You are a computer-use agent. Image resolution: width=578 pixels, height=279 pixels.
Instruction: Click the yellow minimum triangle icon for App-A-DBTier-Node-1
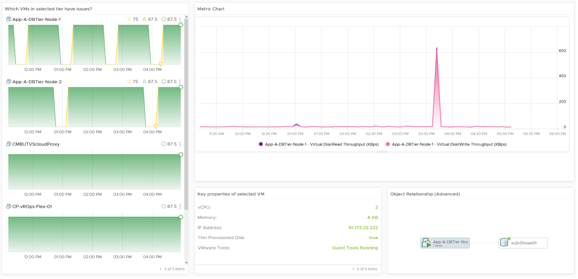(129, 19)
